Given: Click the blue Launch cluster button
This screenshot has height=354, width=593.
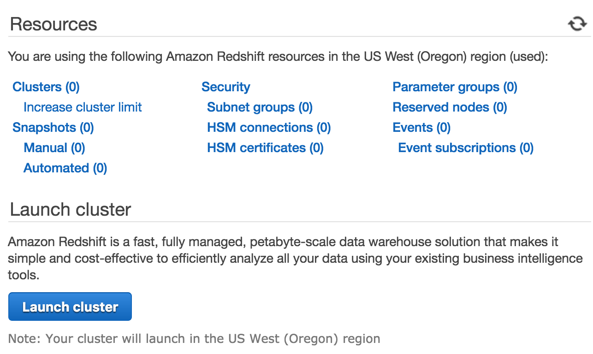Looking at the screenshot, I should point(70,307).
